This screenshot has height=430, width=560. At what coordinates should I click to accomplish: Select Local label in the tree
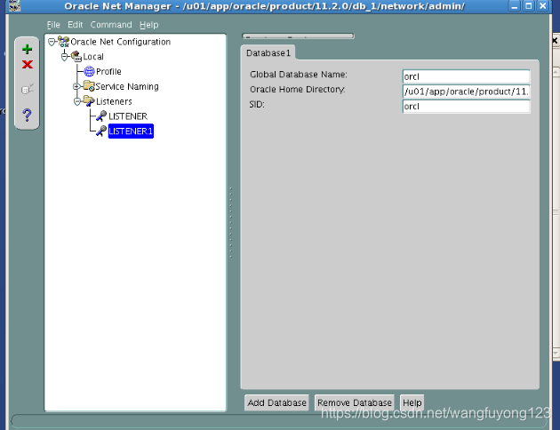93,57
